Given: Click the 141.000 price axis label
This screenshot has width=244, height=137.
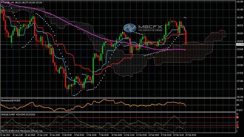Looking at the screenshot, I should pyautogui.click(x=240, y=18).
